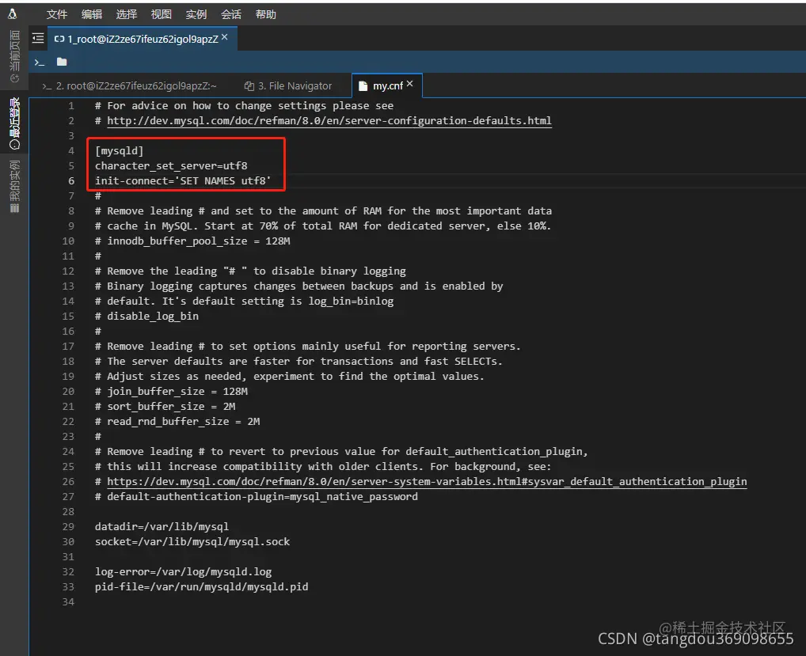Click the sort_buffer_size = 2M line
Screen dimensions: 806x656
click(165, 406)
